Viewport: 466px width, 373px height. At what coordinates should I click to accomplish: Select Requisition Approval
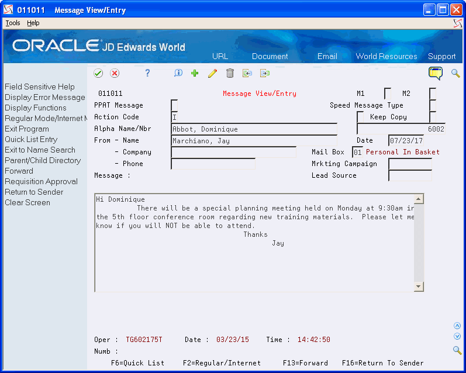pos(41,181)
